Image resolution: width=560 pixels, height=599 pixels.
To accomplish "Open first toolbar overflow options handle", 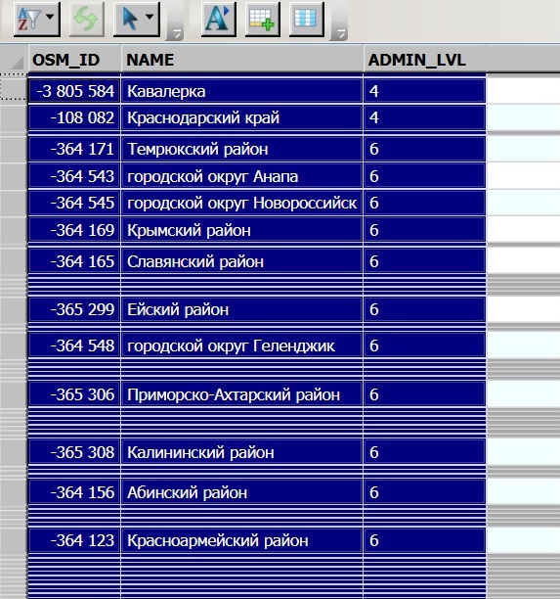I will click(175, 33).
